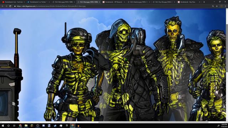Open the round circular app in taskbar
The width and height of the screenshot is (228, 128).
(38, 126)
